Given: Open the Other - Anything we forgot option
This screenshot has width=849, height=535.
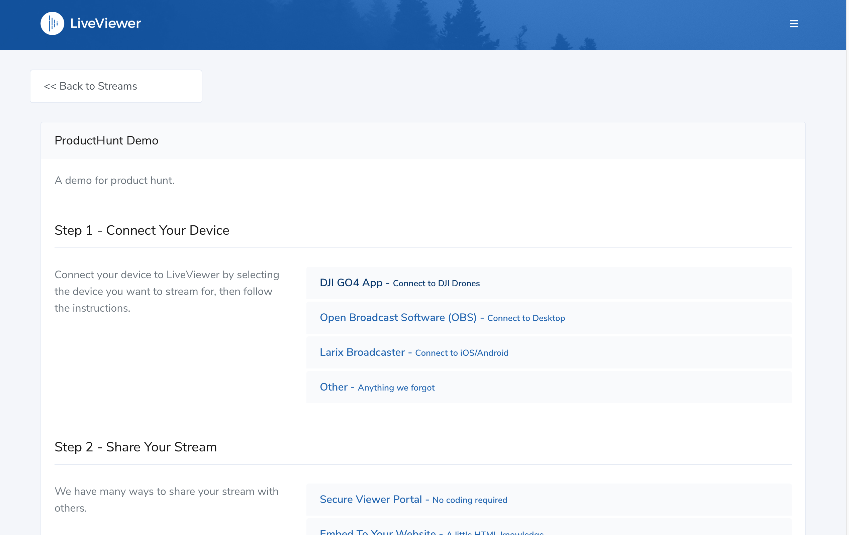Looking at the screenshot, I should click(334, 387).
